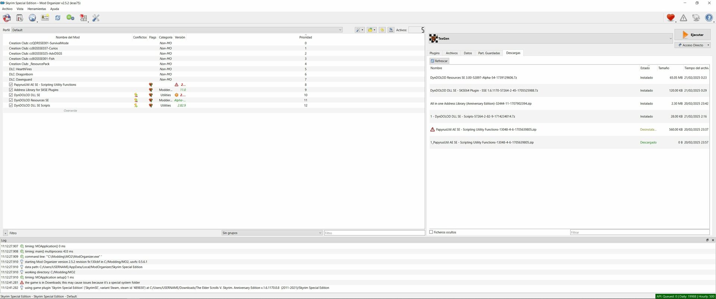Click the folder-open button above mod list
This screenshot has width=716, height=299.
(x=371, y=30)
